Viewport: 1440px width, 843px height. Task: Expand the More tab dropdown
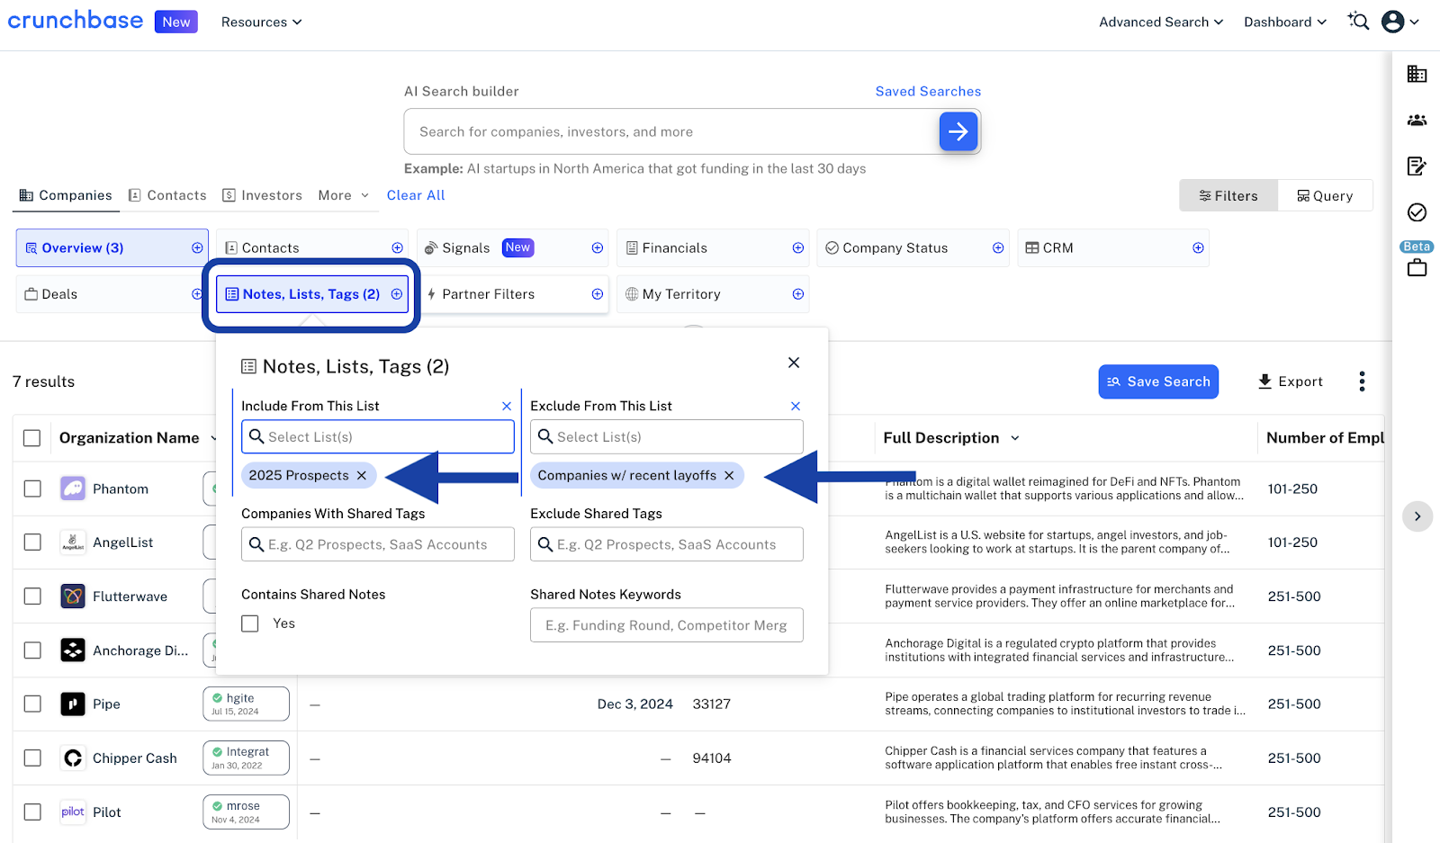[344, 195]
